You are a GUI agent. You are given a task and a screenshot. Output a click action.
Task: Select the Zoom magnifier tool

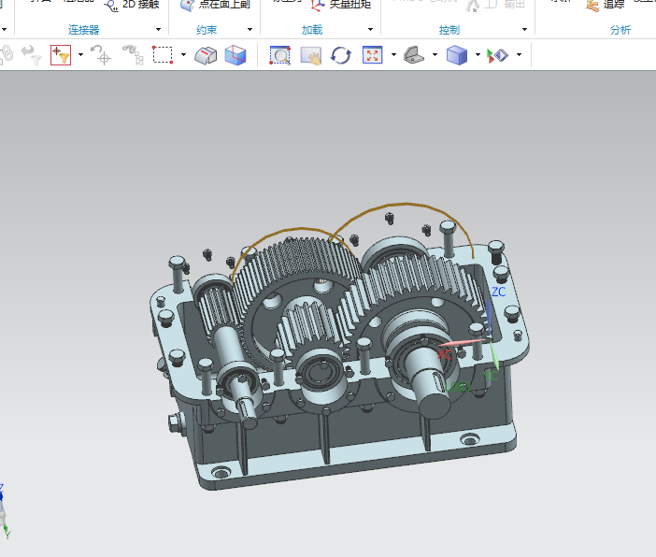pyautogui.click(x=280, y=55)
